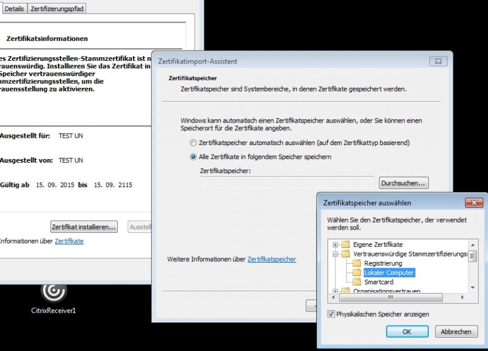Click the Durchsuchen... button
Viewport: 488px width, 351px height.
point(404,183)
